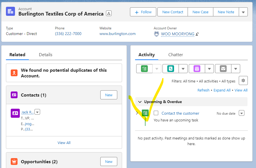Open the Contact the customer task link

point(180,113)
